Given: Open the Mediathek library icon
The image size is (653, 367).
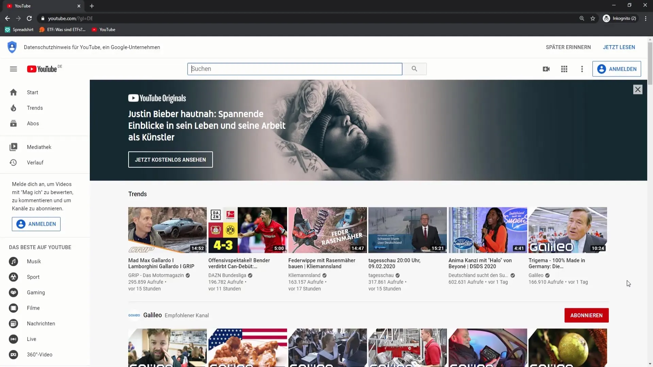Looking at the screenshot, I should 13,147.
